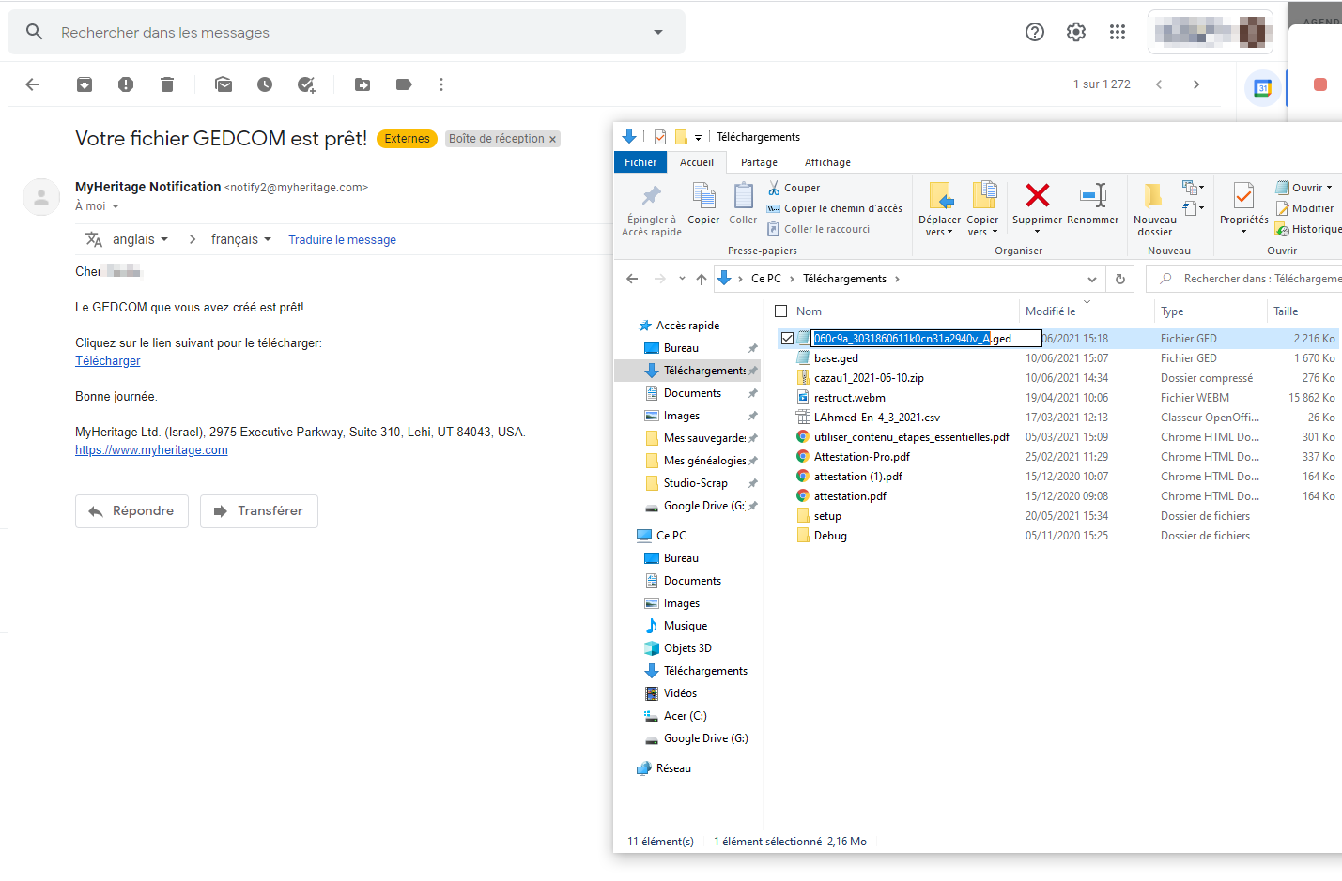Open the anglais source language dropdown

point(140,239)
